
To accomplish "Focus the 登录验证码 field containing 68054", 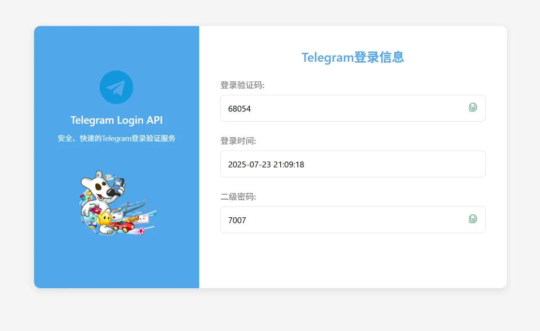I will tap(353, 108).
